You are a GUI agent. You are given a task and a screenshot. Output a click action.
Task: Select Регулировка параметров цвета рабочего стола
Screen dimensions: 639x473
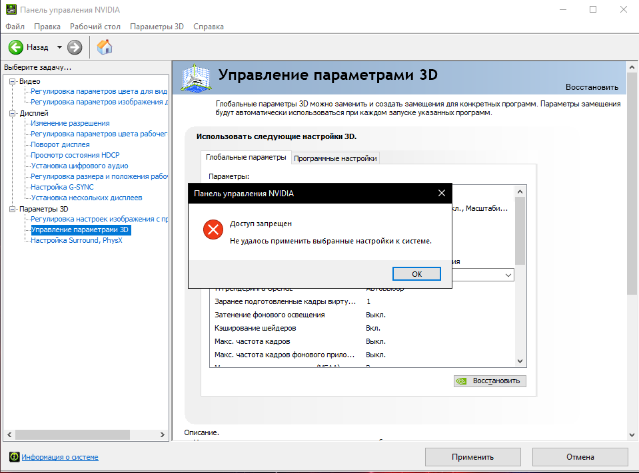(99, 134)
